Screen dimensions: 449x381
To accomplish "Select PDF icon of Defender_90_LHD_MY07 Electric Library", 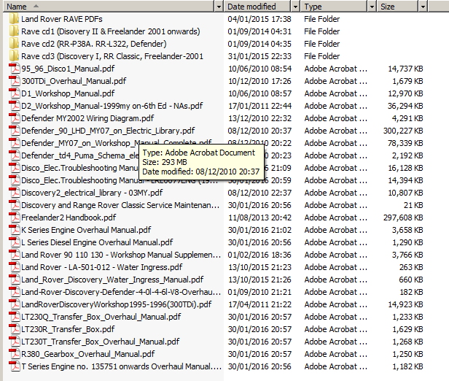I will [x=14, y=131].
